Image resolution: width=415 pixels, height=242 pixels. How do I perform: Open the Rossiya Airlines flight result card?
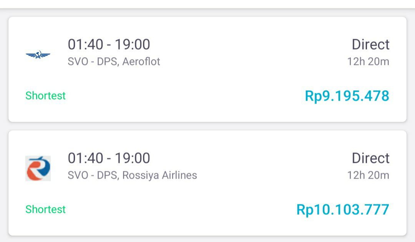207,183
